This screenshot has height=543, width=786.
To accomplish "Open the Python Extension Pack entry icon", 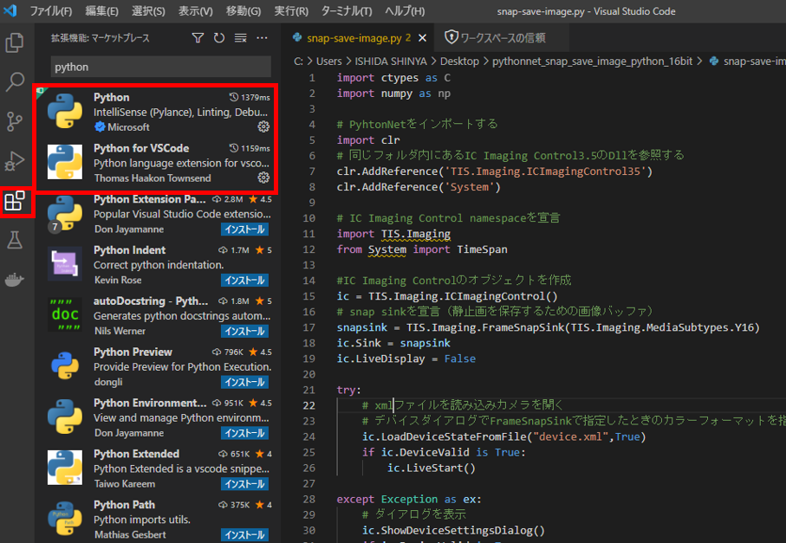I will tap(65, 213).
